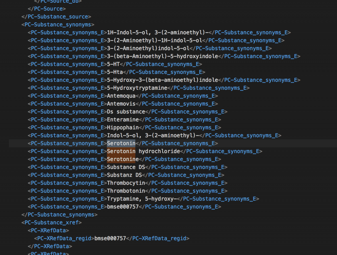This screenshot has height=255, width=337.
Task: Click '5-Hydroxytryptamine' synonym text
Action: click(137, 88)
